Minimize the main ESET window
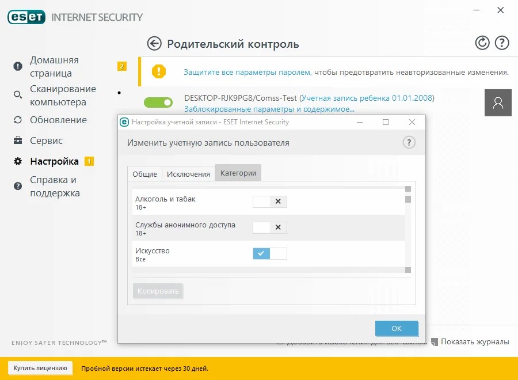 coord(477,10)
